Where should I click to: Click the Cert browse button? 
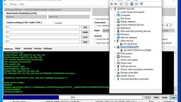click(85, 37)
